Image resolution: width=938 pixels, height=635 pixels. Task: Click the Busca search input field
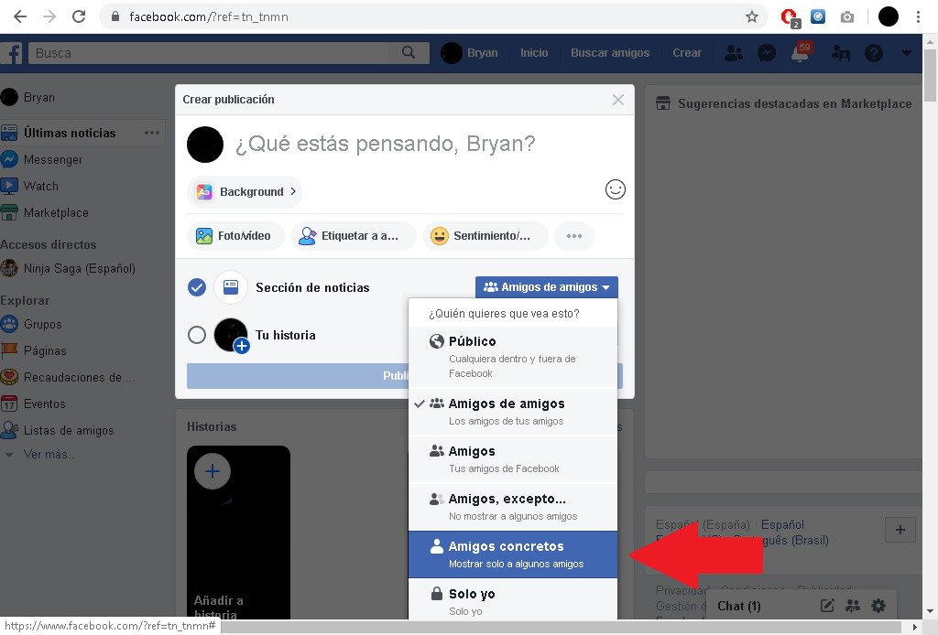[x=220, y=53]
